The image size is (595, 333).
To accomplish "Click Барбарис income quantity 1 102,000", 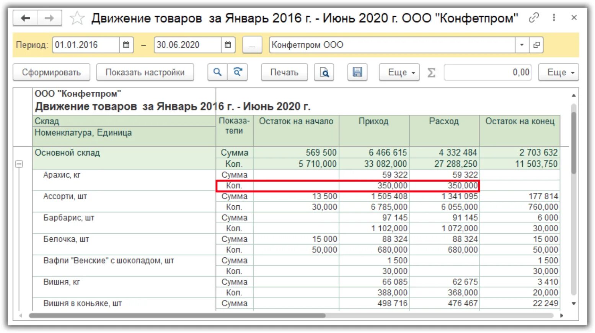I will (374, 228).
